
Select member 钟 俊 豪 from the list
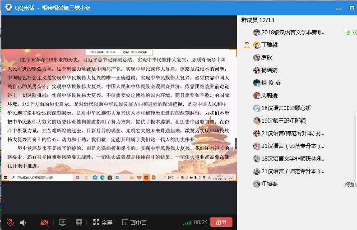[x=271, y=83]
